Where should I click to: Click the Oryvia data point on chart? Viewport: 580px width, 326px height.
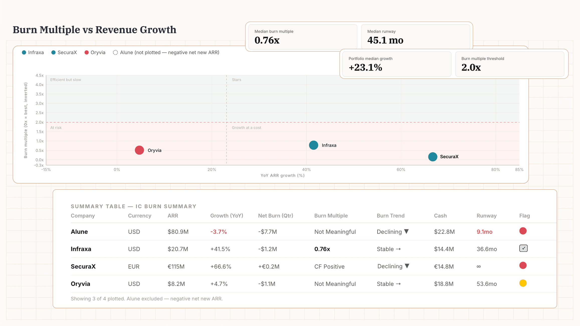click(139, 150)
